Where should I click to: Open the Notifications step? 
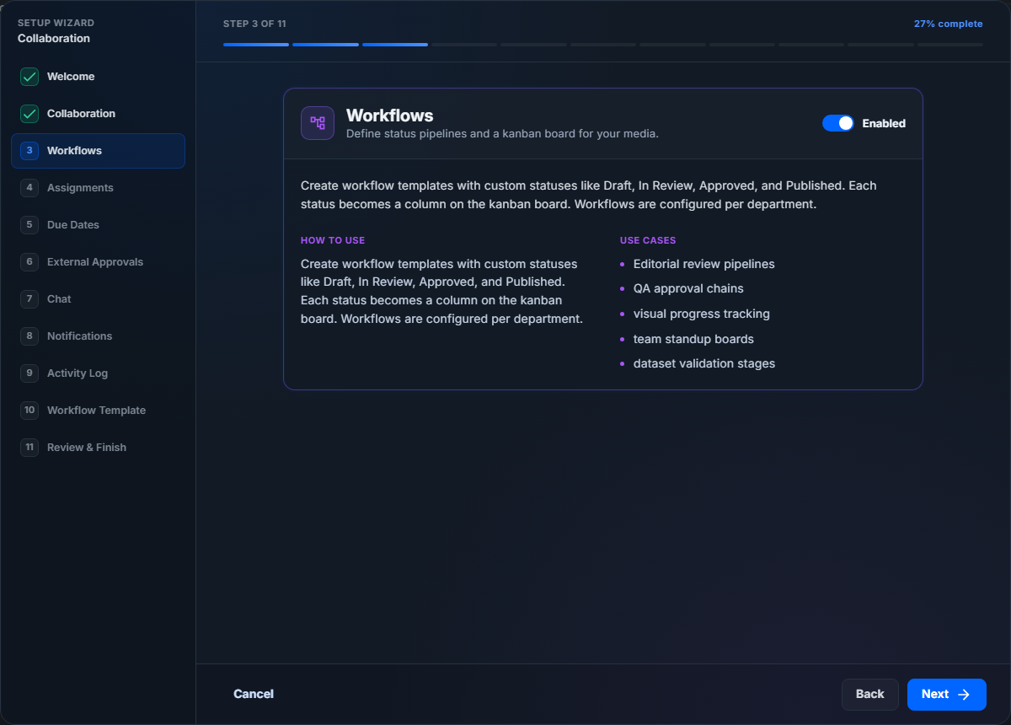pos(98,336)
